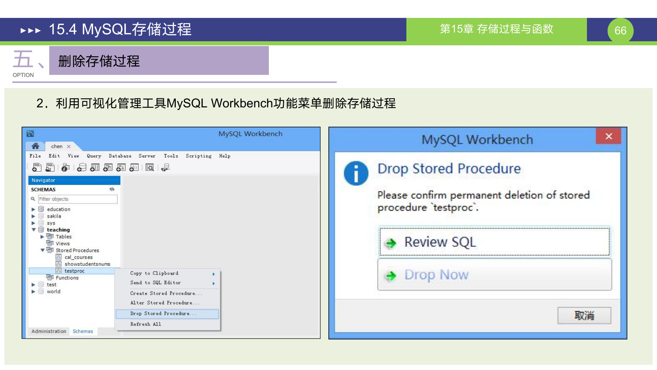Click the teaching schema database icon

[41, 230]
